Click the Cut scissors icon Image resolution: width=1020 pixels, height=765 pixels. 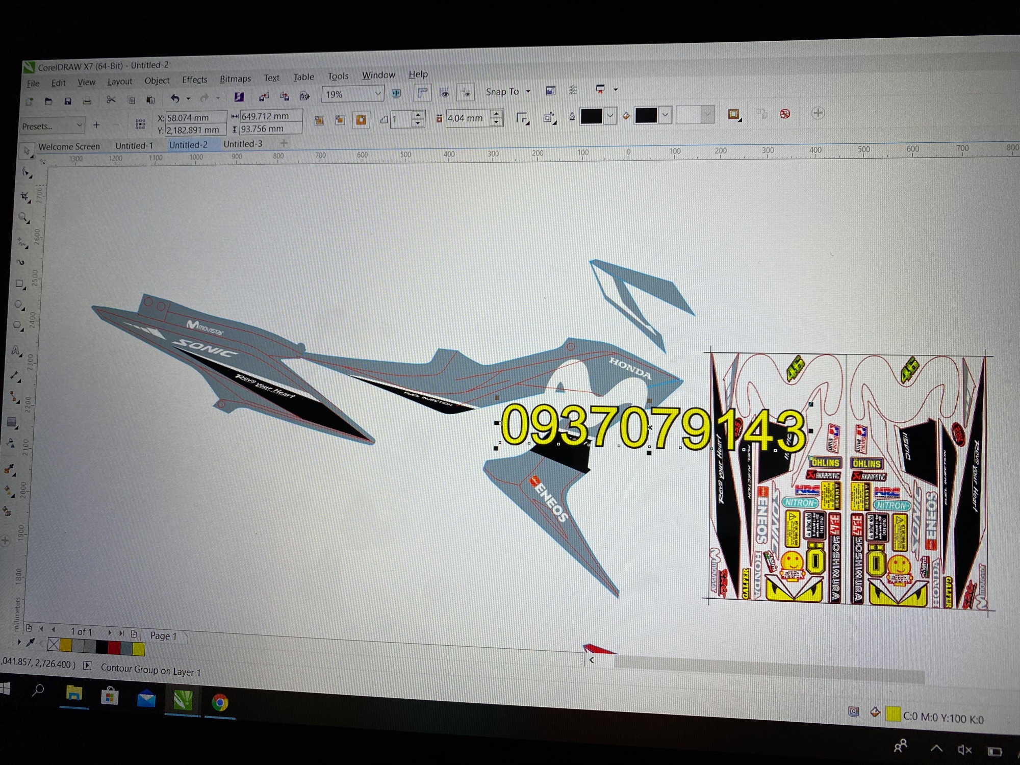[x=111, y=99]
